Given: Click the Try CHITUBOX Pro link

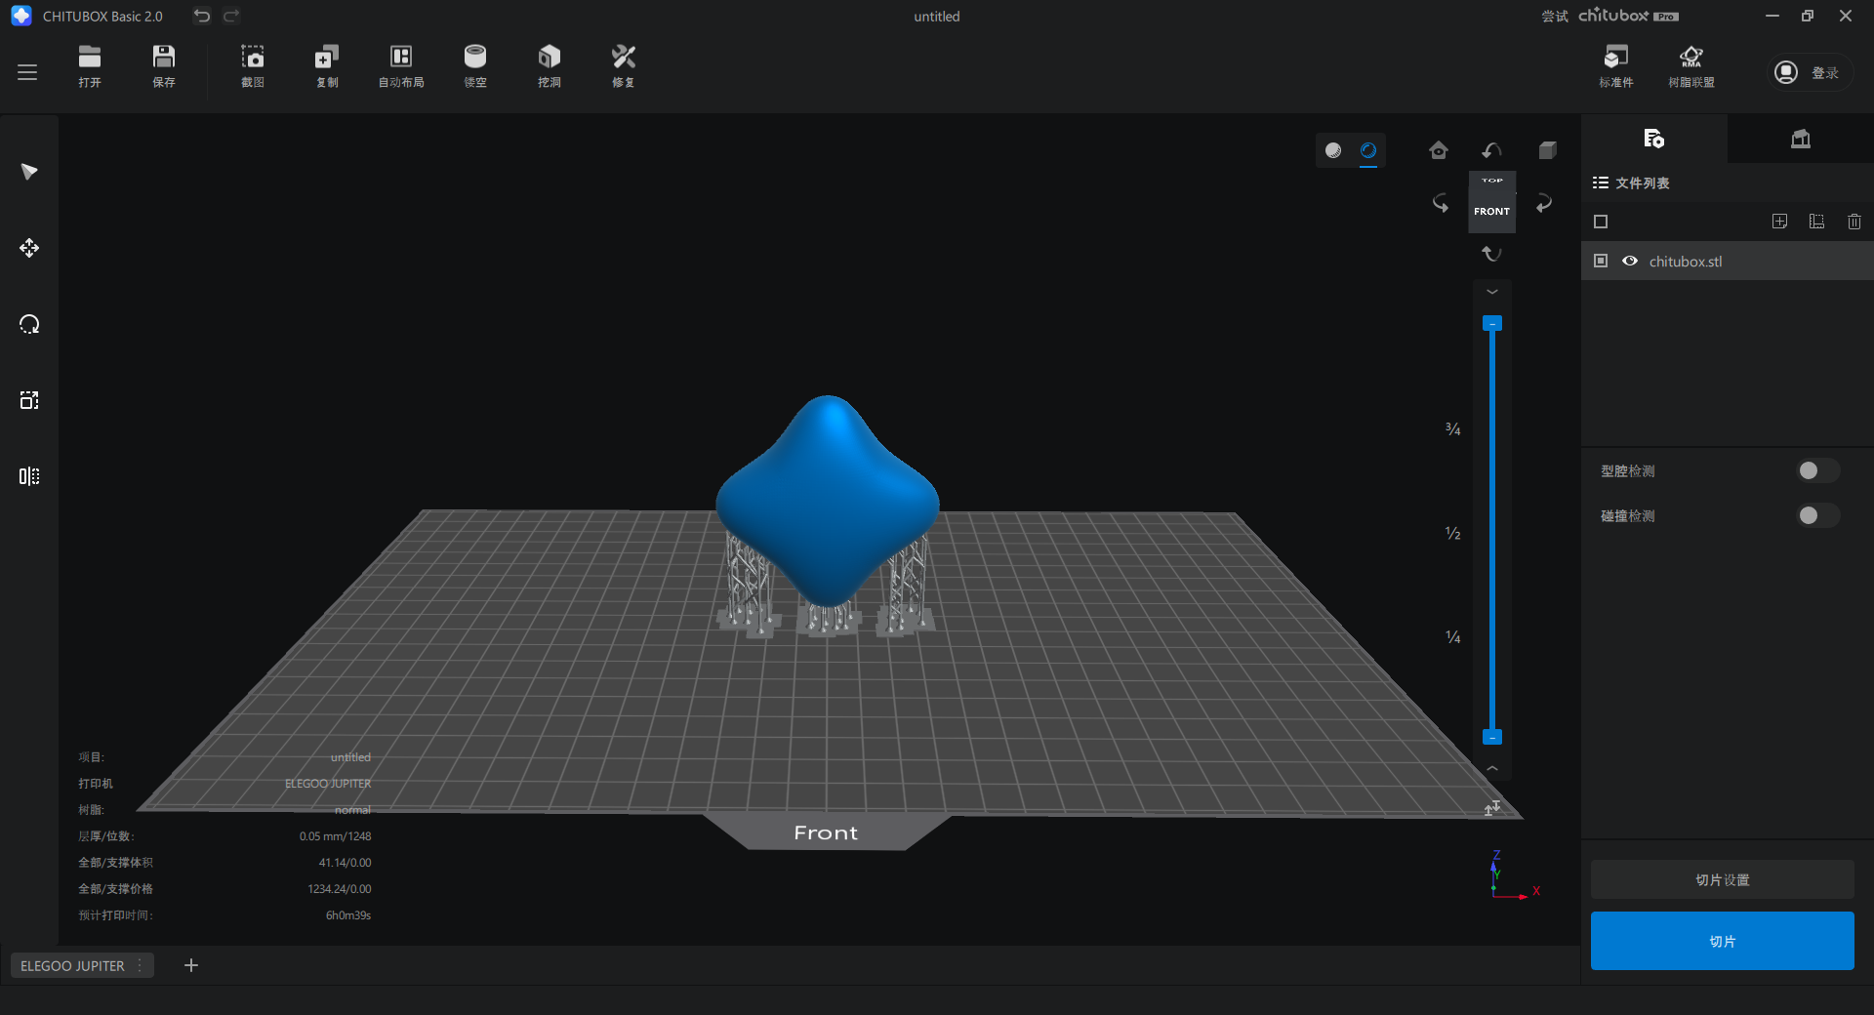Looking at the screenshot, I should (1610, 16).
